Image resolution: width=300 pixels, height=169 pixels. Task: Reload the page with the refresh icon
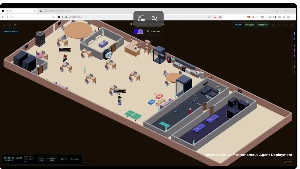click(x=12, y=17)
